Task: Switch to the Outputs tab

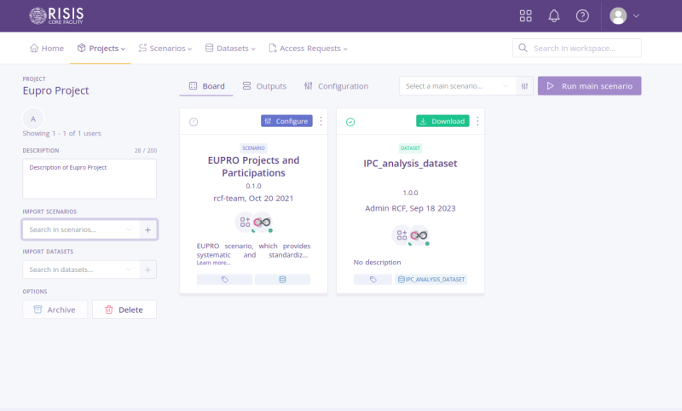Action: click(x=264, y=86)
